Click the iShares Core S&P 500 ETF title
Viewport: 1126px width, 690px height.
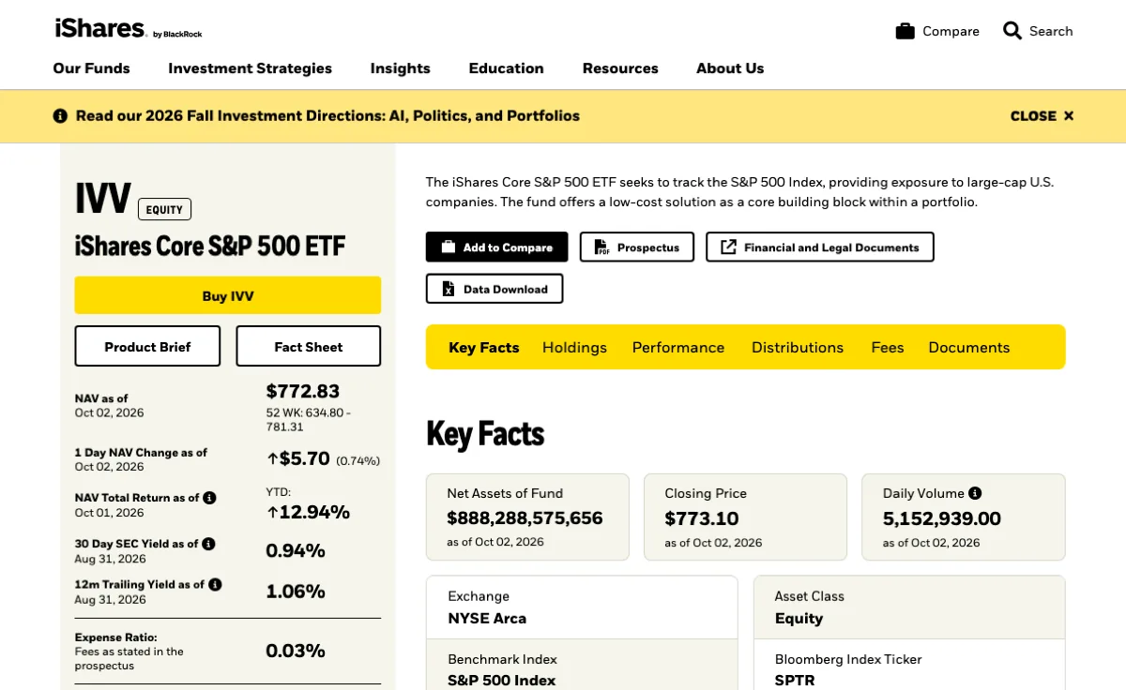coord(210,246)
